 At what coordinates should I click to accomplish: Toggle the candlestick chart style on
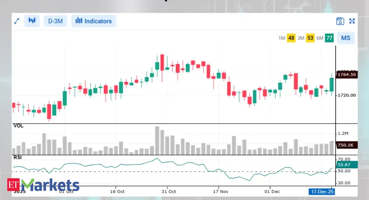32,21
